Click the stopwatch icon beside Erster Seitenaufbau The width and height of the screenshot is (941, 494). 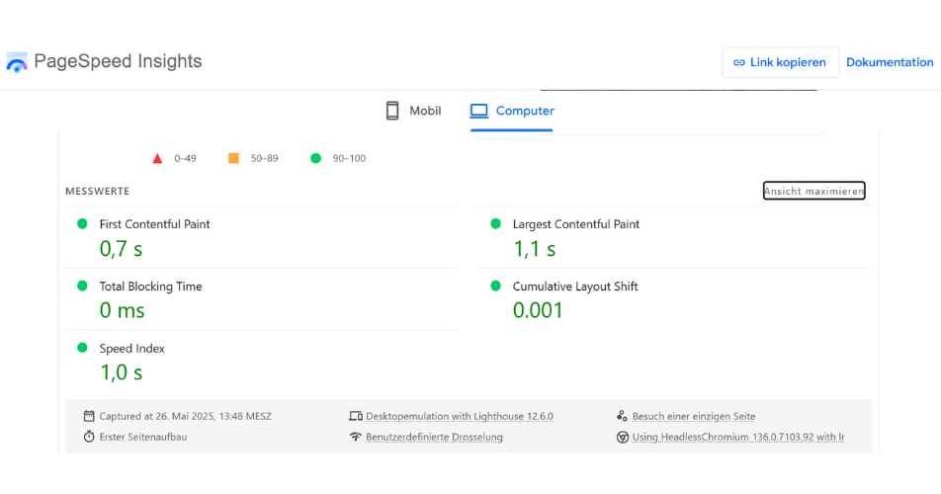(89, 437)
